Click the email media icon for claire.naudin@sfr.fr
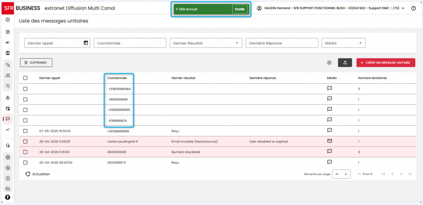The height and width of the screenshot is (205, 423). [x=329, y=141]
